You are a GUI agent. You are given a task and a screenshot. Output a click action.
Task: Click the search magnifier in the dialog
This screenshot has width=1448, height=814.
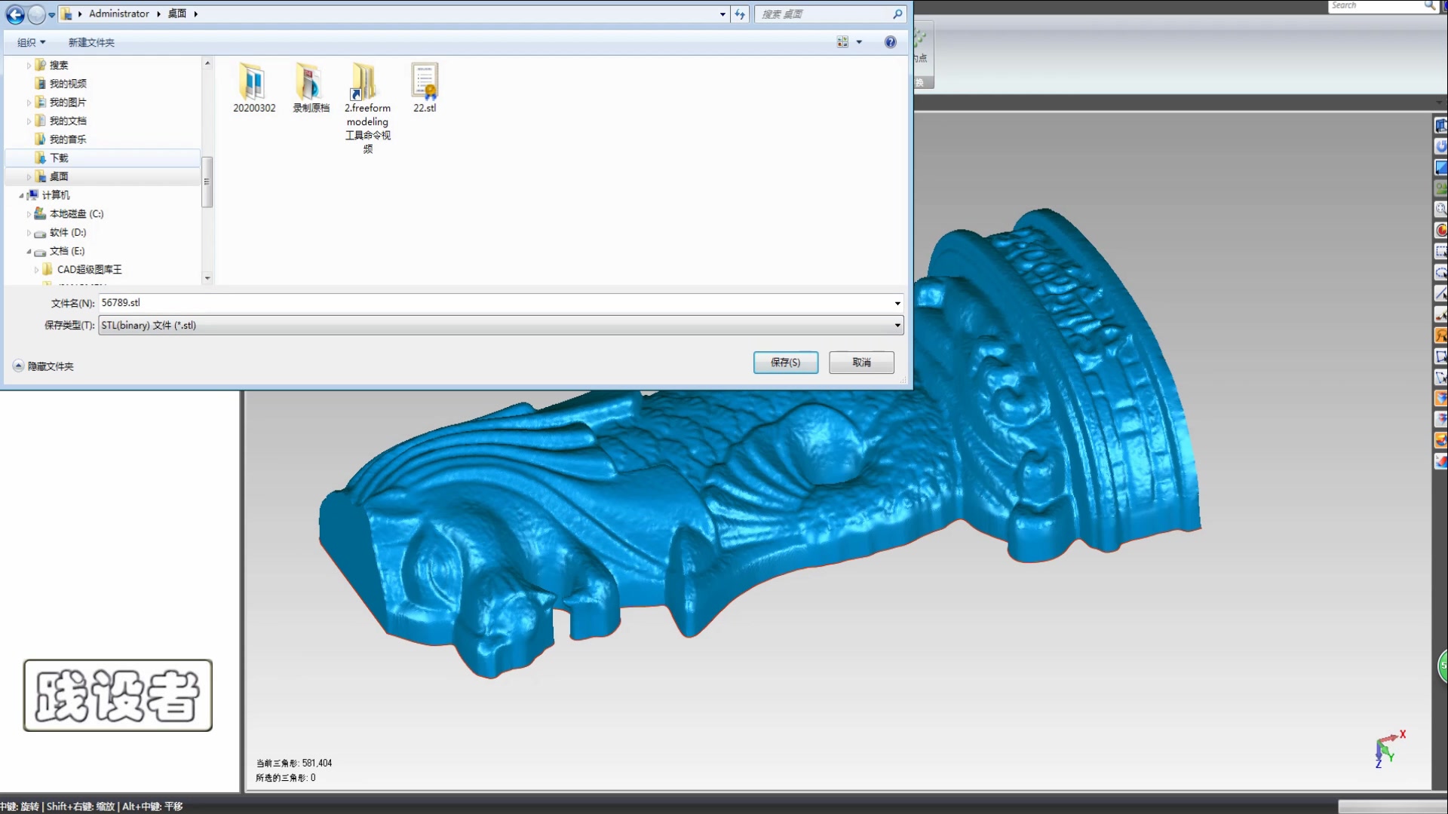pos(897,14)
